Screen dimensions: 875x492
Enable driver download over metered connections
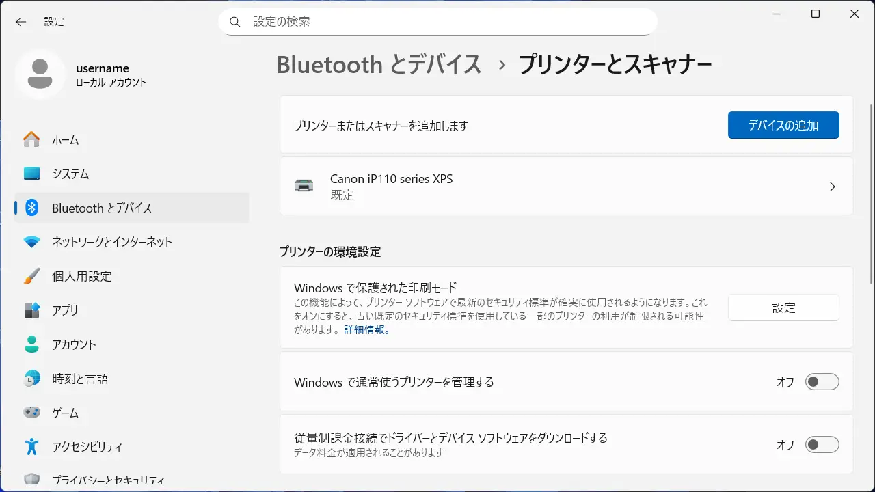click(x=821, y=445)
